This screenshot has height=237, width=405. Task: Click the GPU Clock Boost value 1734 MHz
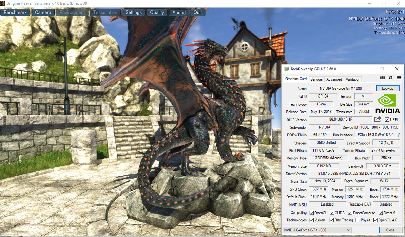click(390, 189)
